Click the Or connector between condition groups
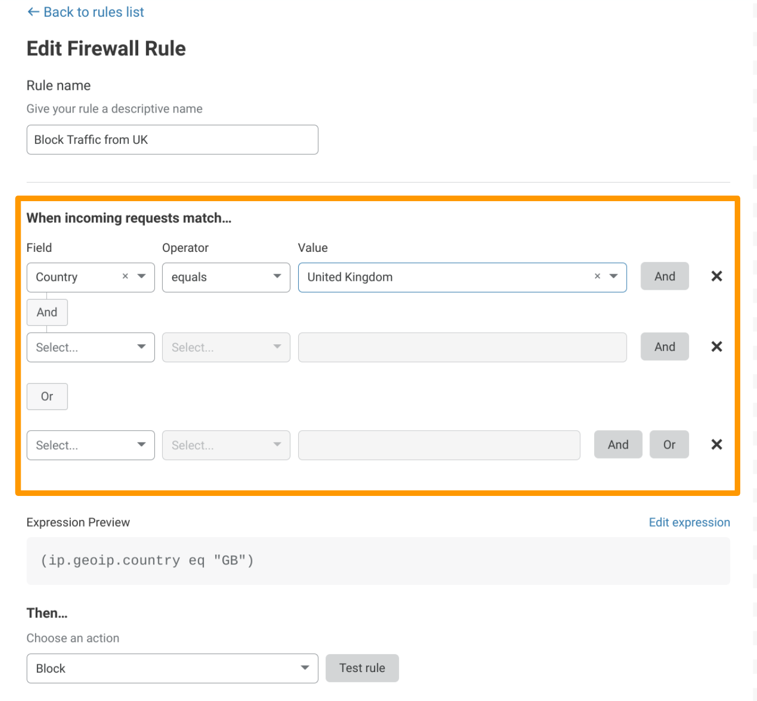Viewport: 757px width, 701px height. click(x=47, y=397)
